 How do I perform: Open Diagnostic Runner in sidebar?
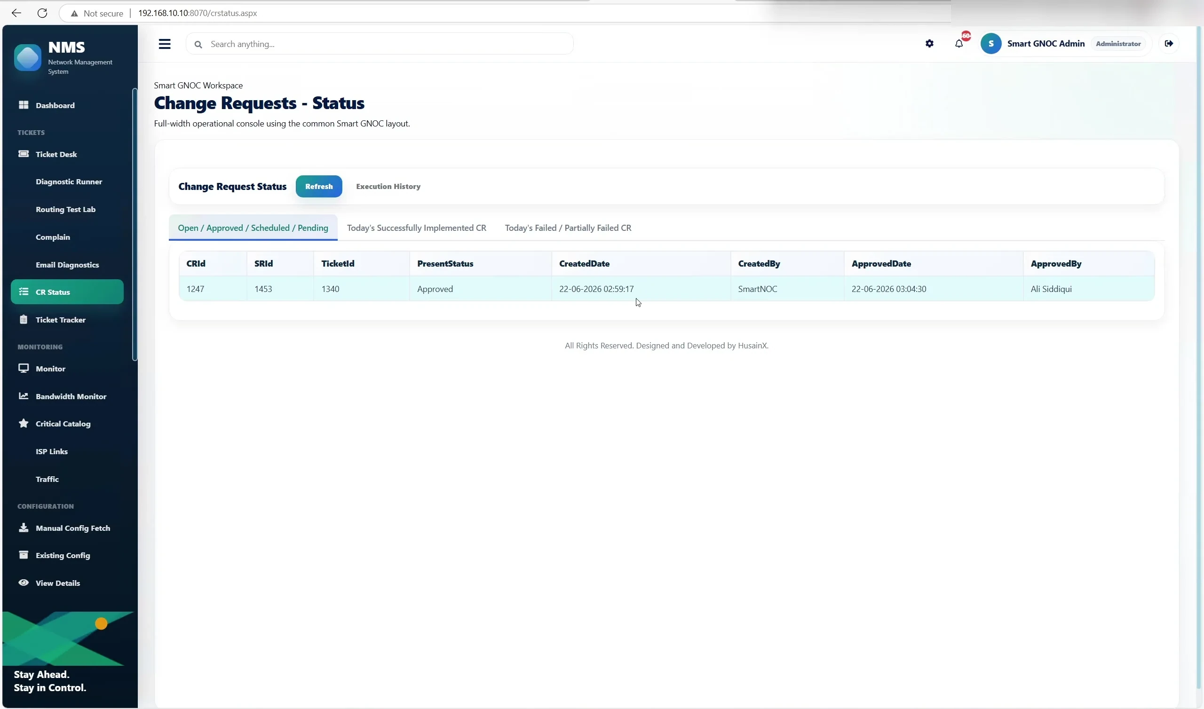click(x=69, y=181)
